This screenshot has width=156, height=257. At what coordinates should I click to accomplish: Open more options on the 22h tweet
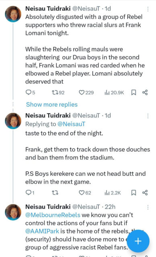coord(148,207)
